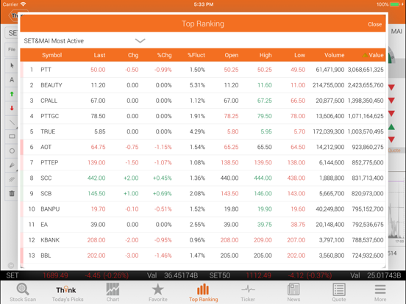The height and width of the screenshot is (304, 406).
Task: Sort table by Chg column
Action: [x=133, y=55]
